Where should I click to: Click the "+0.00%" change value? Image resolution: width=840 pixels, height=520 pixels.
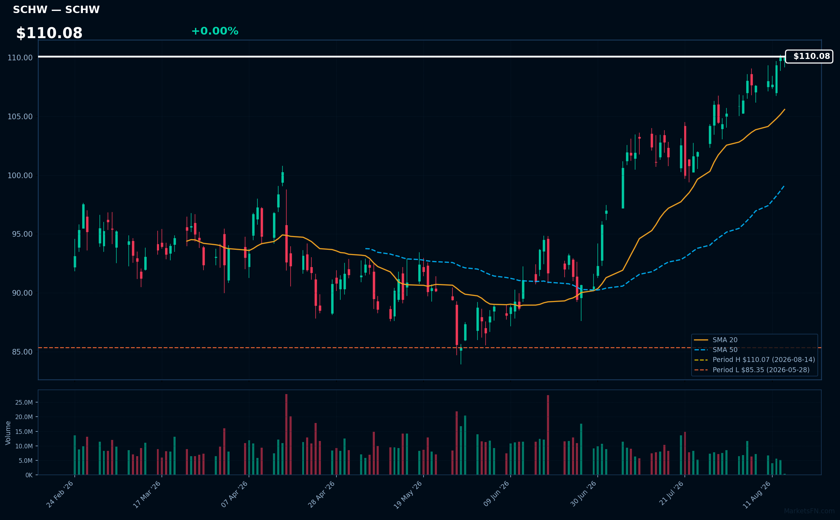pos(215,31)
